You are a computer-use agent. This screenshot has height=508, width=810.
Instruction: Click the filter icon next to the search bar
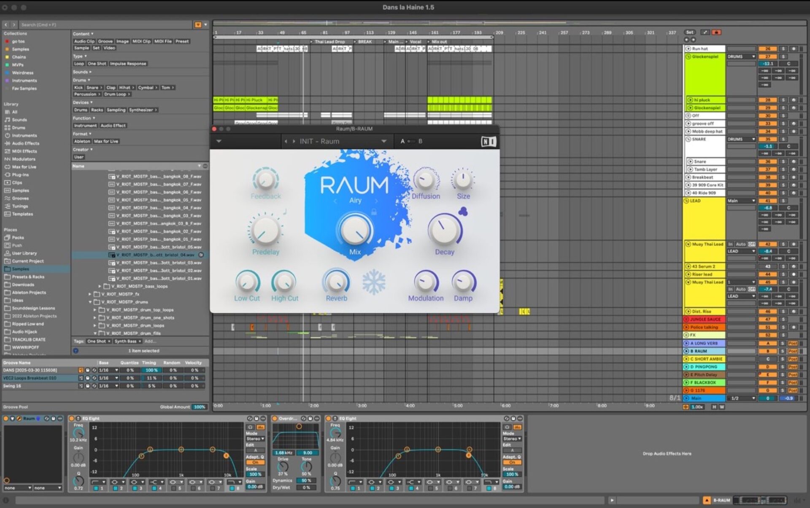click(x=198, y=24)
